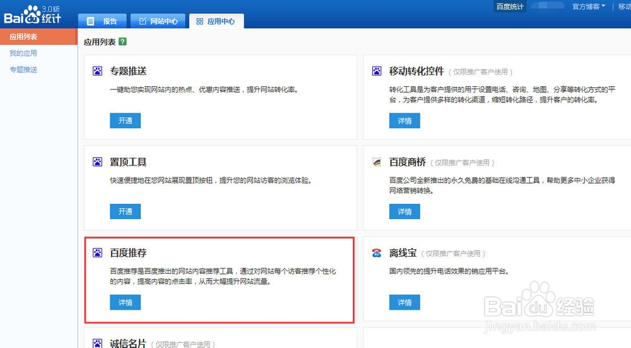Click 详情 button under 百度推荐
631x348 pixels.
125,302
